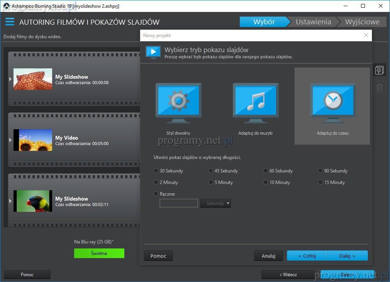Close the Nowy projekt dialog
This screenshot has width=390, height=282.
click(x=366, y=35)
